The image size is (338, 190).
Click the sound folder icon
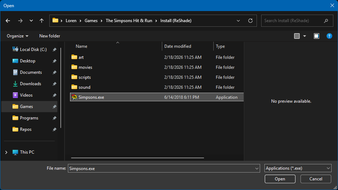[74, 87]
